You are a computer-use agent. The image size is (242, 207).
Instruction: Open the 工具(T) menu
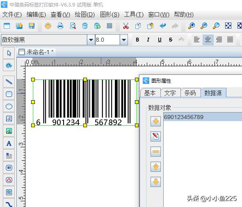(134, 15)
